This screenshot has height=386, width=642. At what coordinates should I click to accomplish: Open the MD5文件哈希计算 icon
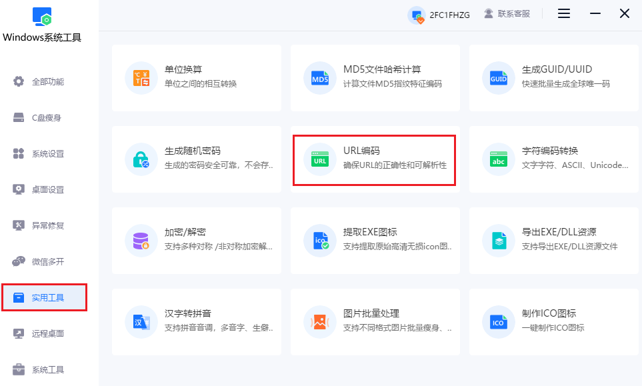point(320,78)
